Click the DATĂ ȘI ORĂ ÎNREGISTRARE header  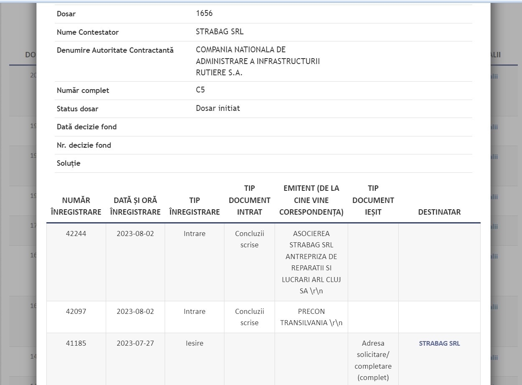point(135,206)
